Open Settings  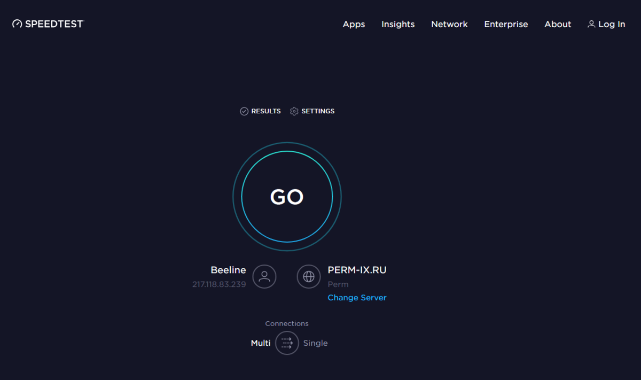tap(312, 111)
